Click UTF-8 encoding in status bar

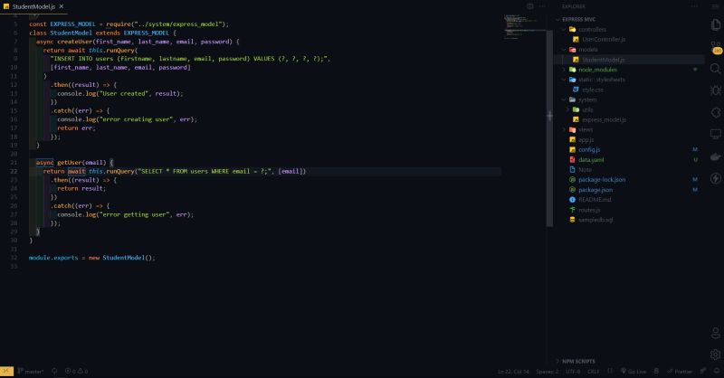tap(573, 372)
